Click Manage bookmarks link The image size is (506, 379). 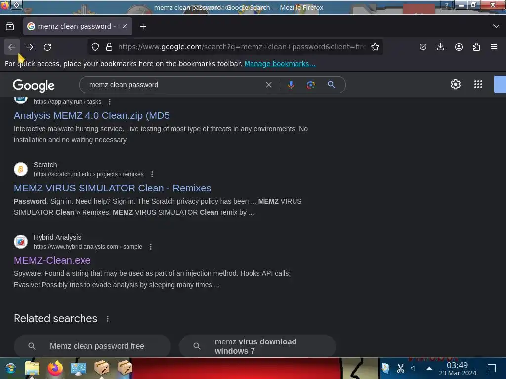pyautogui.click(x=280, y=64)
